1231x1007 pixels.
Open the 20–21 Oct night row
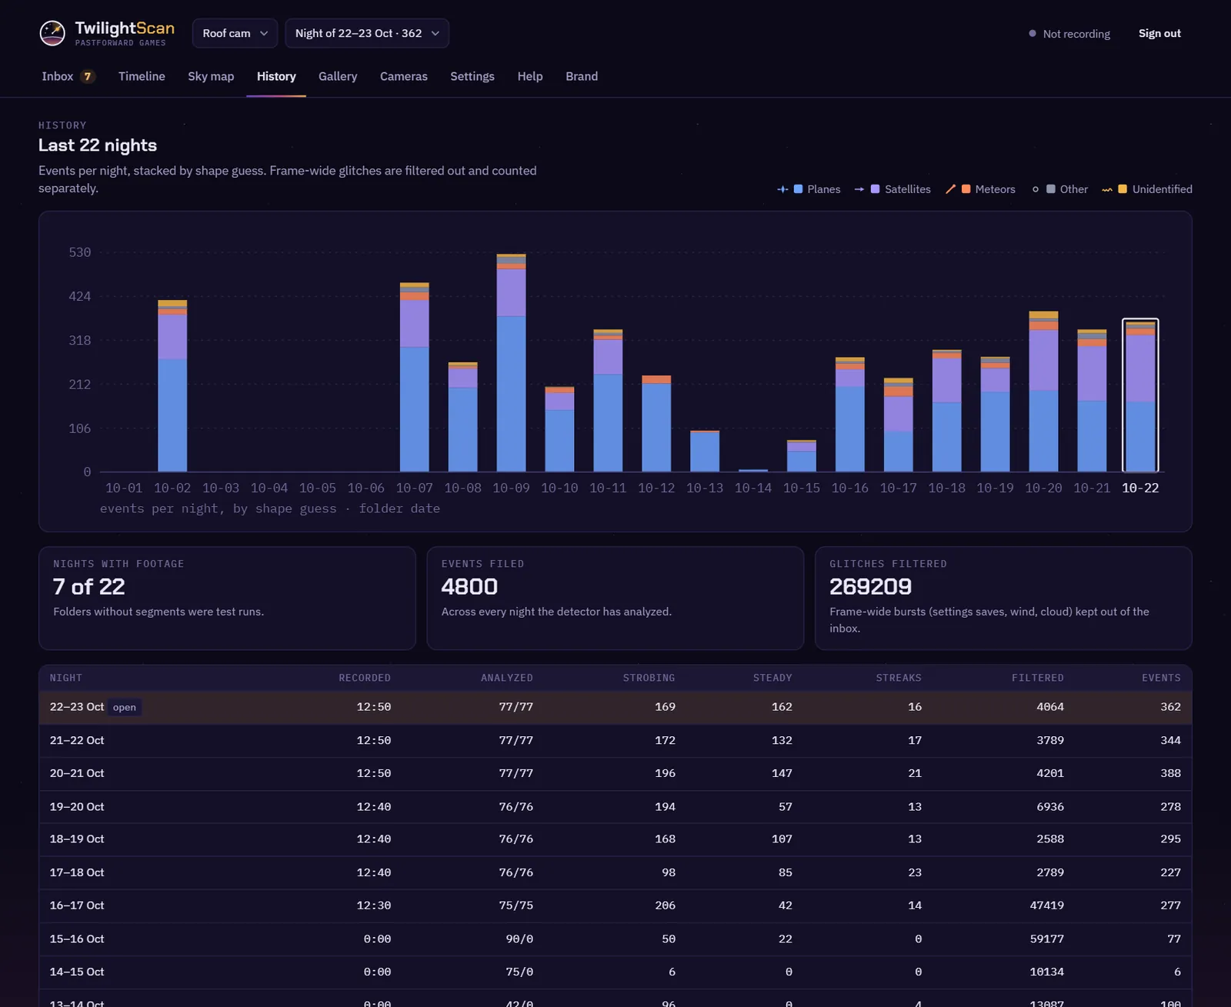pos(615,773)
